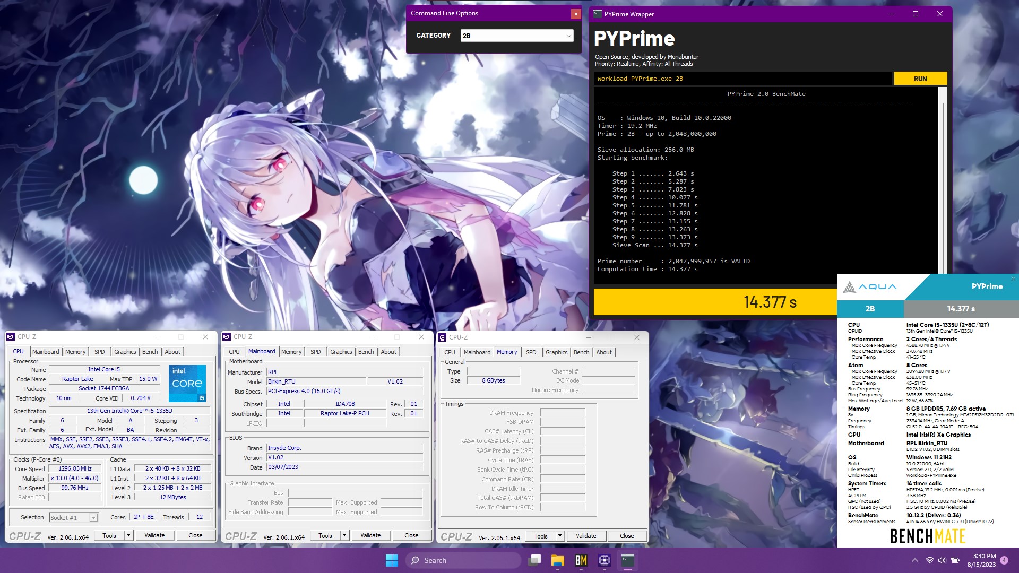
Task: Click the 14.377 s result tile in BenchMate
Action: click(961, 309)
